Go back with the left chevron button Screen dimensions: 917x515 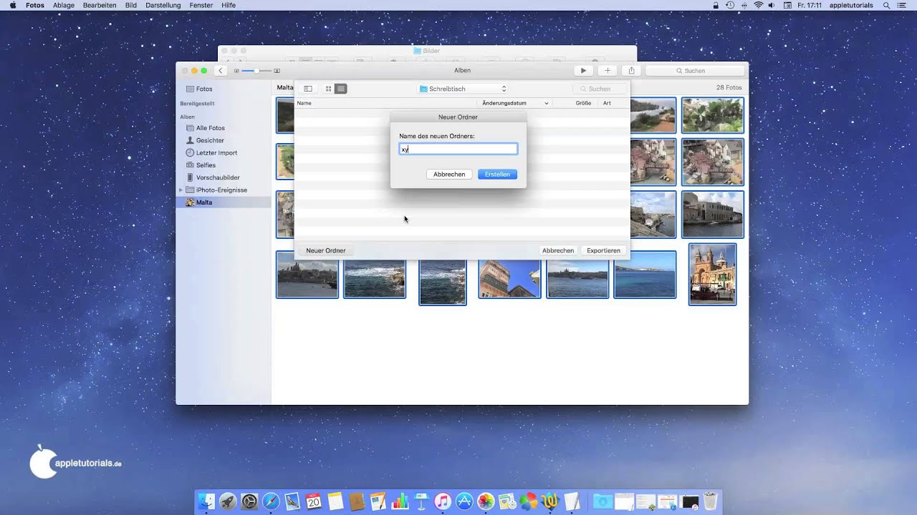click(221, 71)
